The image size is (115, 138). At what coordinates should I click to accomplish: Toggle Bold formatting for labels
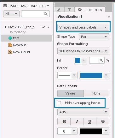[64, 122]
